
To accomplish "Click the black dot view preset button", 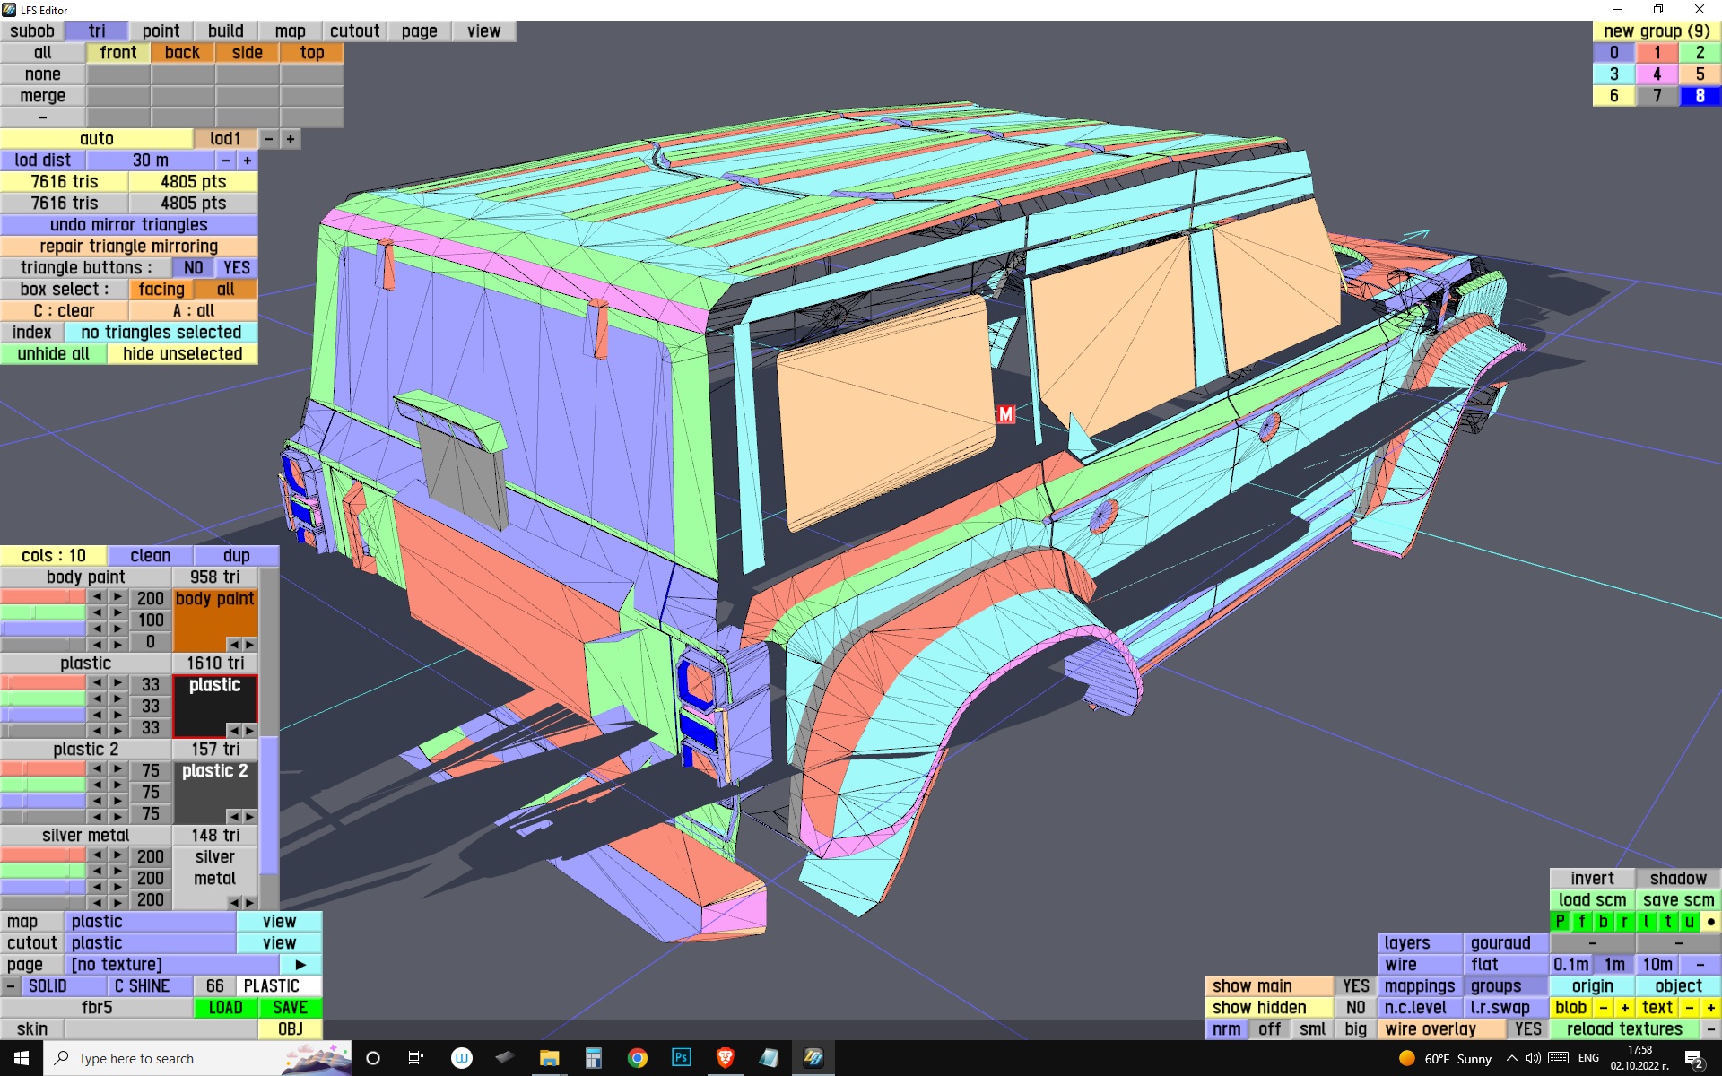I will 1710,922.
